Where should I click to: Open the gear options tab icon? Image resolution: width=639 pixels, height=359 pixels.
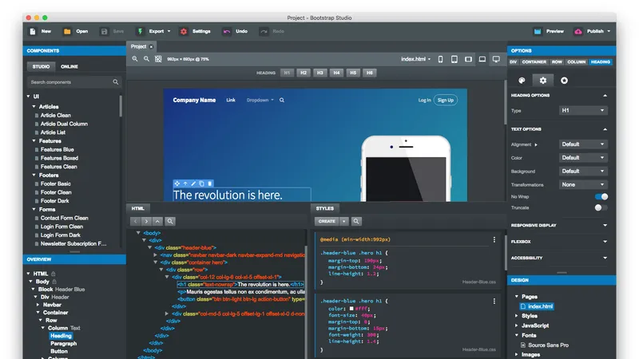[543, 81]
